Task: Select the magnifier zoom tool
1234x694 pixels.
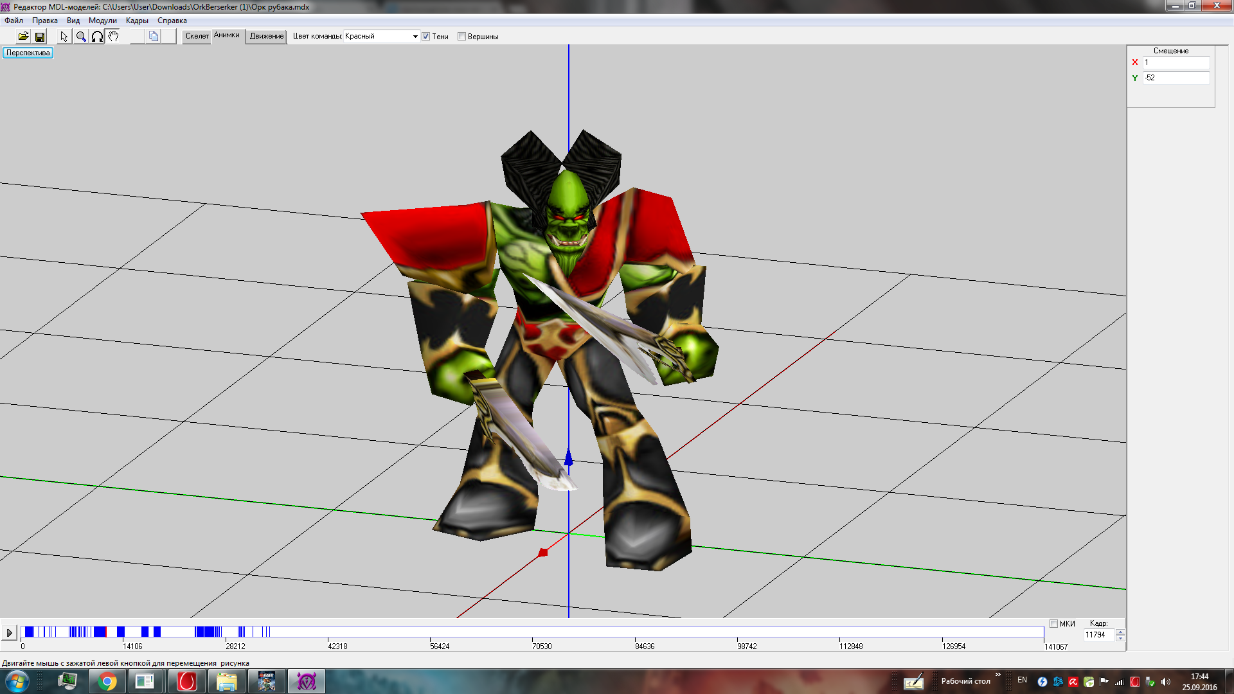Action: tap(81, 37)
